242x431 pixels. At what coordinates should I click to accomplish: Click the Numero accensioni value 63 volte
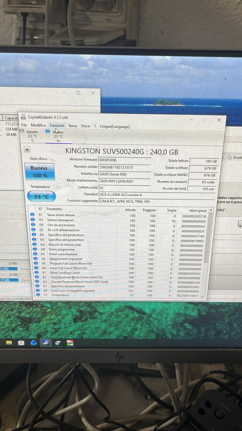[202, 182]
